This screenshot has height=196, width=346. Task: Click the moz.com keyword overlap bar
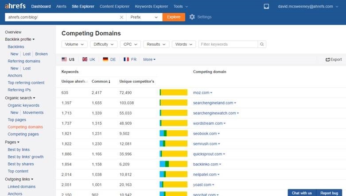click(173, 92)
